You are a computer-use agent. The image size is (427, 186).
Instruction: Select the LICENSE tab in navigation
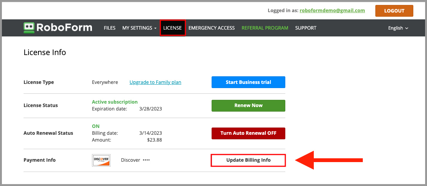(x=172, y=28)
